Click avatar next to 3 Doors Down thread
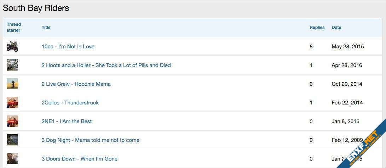386x168 pixels. pos(12,158)
